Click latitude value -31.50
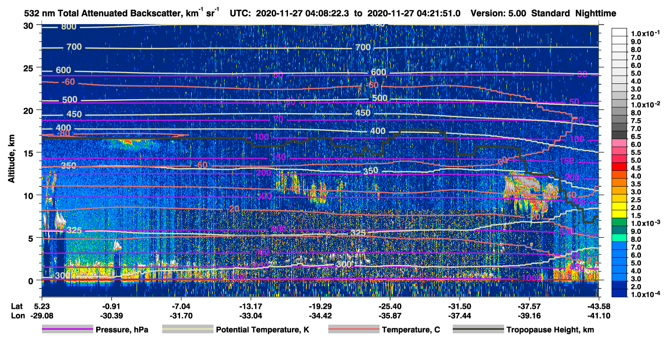 pyautogui.click(x=459, y=306)
